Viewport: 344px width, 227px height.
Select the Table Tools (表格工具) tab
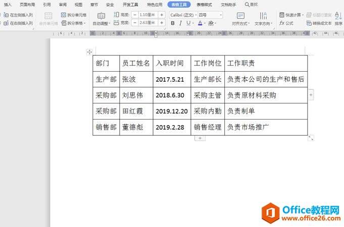pyautogui.click(x=179, y=5)
